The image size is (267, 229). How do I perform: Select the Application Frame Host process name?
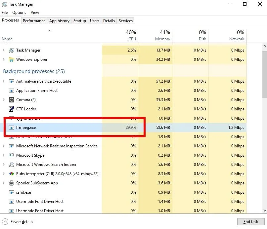[37, 91]
